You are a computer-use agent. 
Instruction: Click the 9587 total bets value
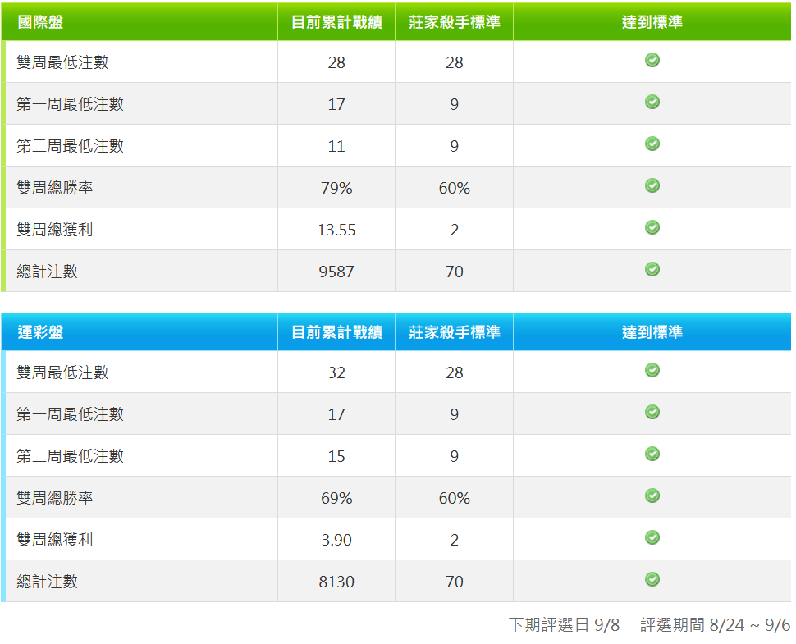tap(336, 272)
